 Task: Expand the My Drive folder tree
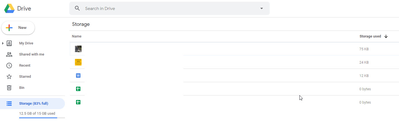[3, 43]
